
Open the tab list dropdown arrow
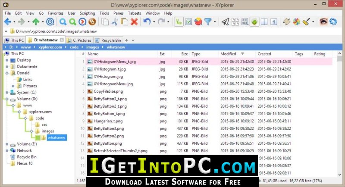tap(133, 41)
